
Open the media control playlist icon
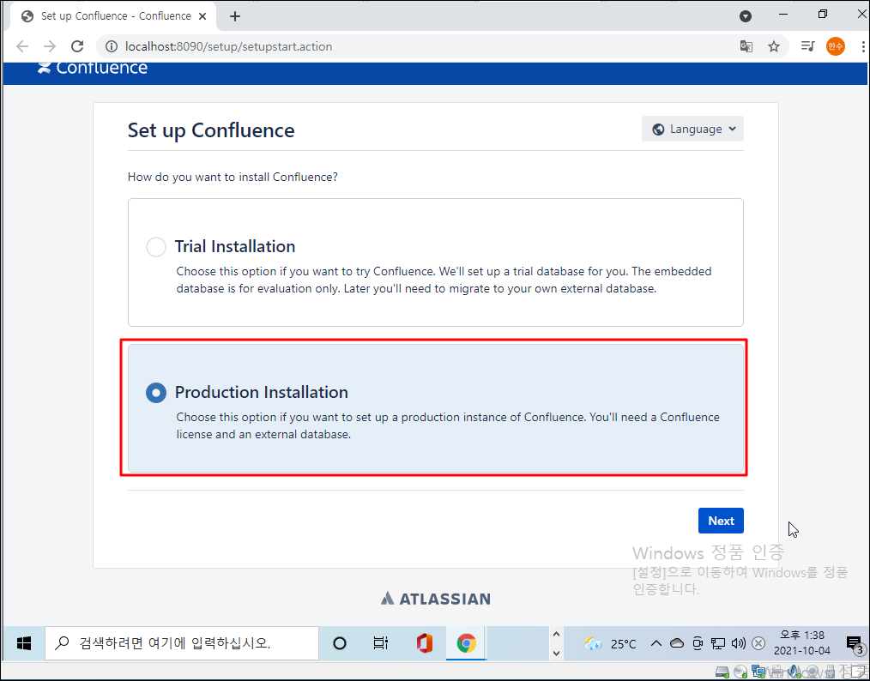808,46
